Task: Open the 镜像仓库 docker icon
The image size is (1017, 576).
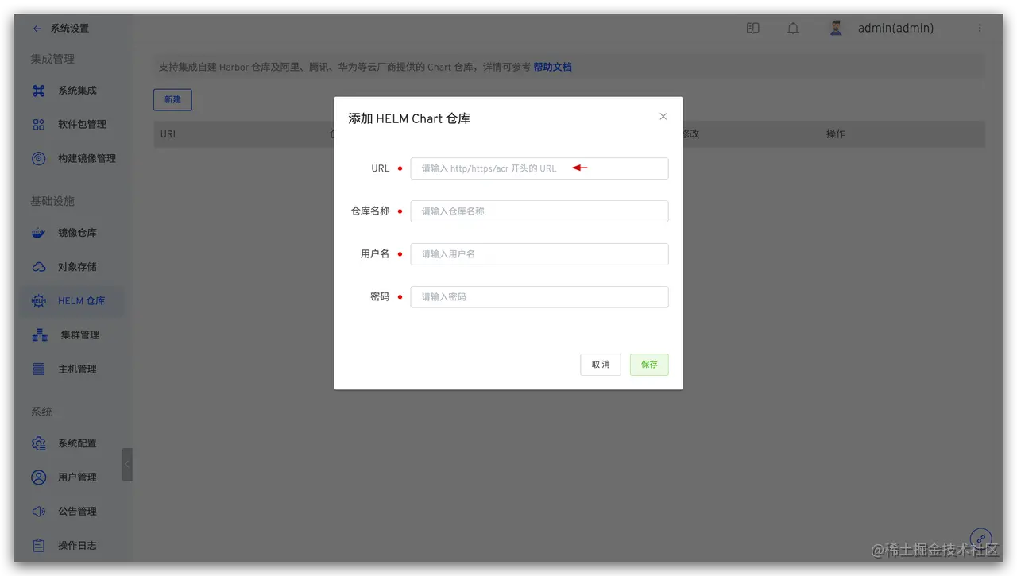Action: [38, 233]
